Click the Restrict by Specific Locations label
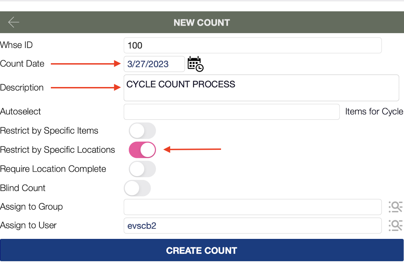Viewport: 404px width, 270px height. pos(57,150)
